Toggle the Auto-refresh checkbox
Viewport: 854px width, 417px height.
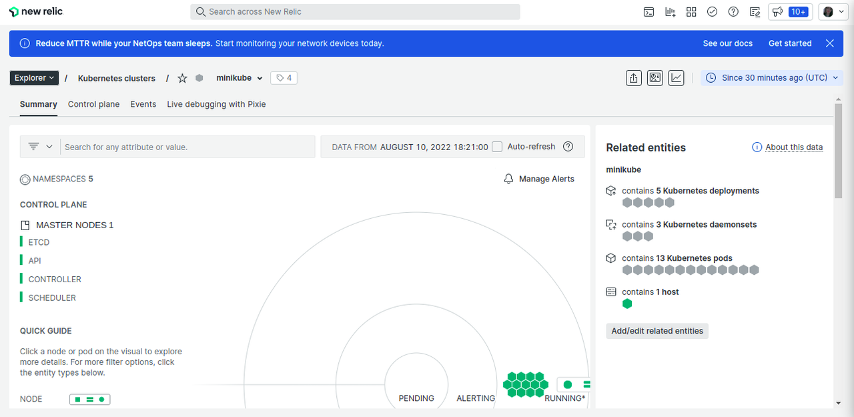point(497,147)
